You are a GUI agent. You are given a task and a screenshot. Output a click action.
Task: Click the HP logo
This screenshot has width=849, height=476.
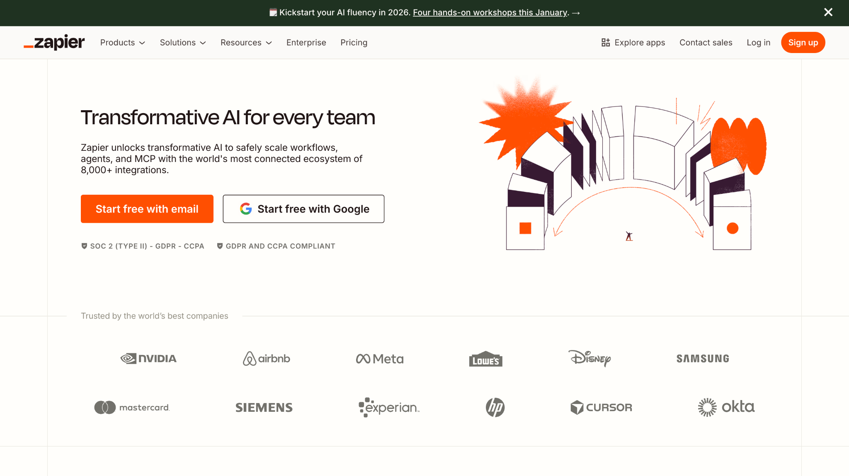click(x=495, y=407)
